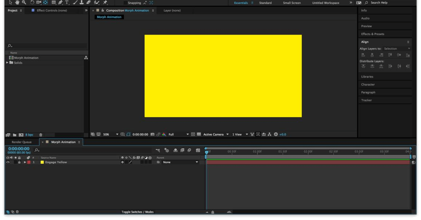This screenshot has height=220, width=421.
Task: Open the Active Camera dropdown
Action: pos(216,134)
